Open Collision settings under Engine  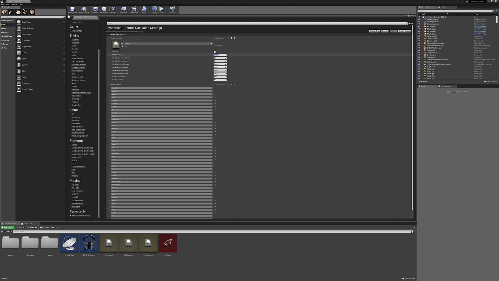[75, 49]
